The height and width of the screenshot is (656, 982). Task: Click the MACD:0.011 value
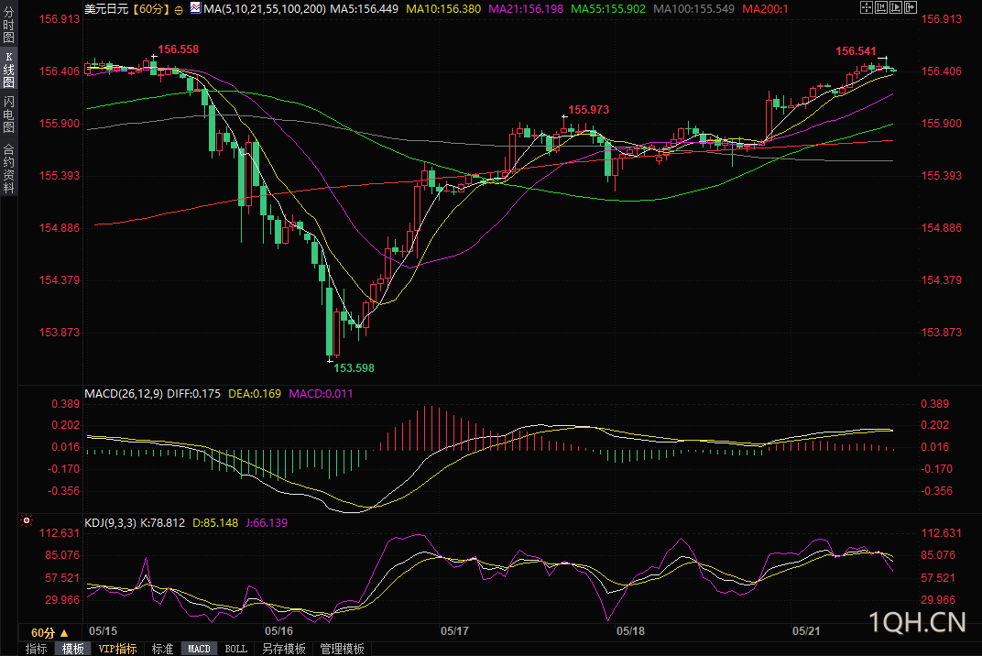321,393
